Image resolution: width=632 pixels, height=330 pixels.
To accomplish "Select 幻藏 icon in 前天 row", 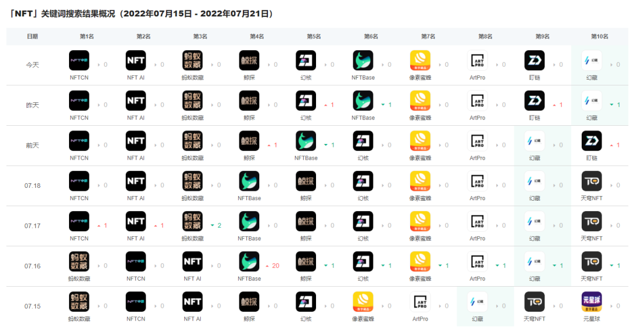I will pyautogui.click(x=534, y=141).
